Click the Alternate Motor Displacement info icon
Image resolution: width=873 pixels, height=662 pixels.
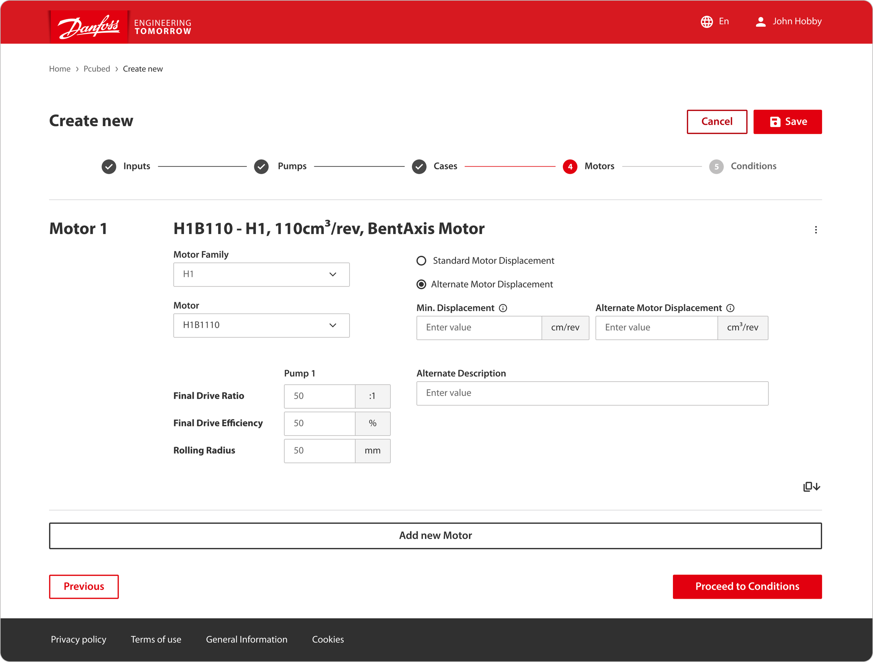point(730,308)
